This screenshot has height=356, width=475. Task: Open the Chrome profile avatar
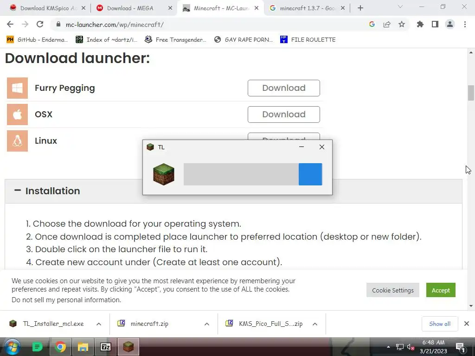pyautogui.click(x=450, y=25)
